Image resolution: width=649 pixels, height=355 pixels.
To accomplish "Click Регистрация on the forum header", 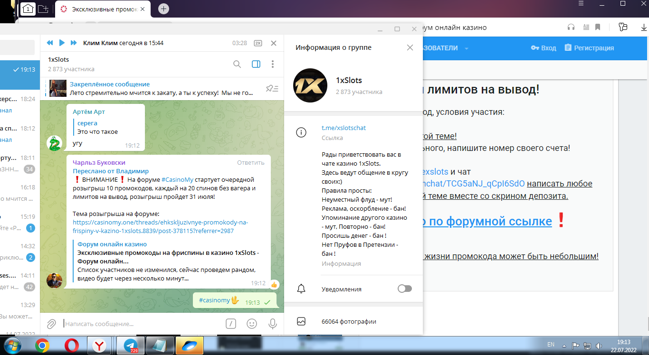I will click(x=589, y=48).
